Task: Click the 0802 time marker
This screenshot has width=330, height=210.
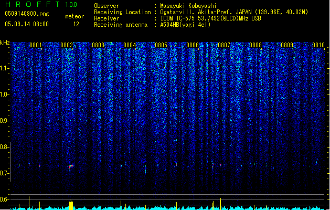Action: tap(67, 45)
